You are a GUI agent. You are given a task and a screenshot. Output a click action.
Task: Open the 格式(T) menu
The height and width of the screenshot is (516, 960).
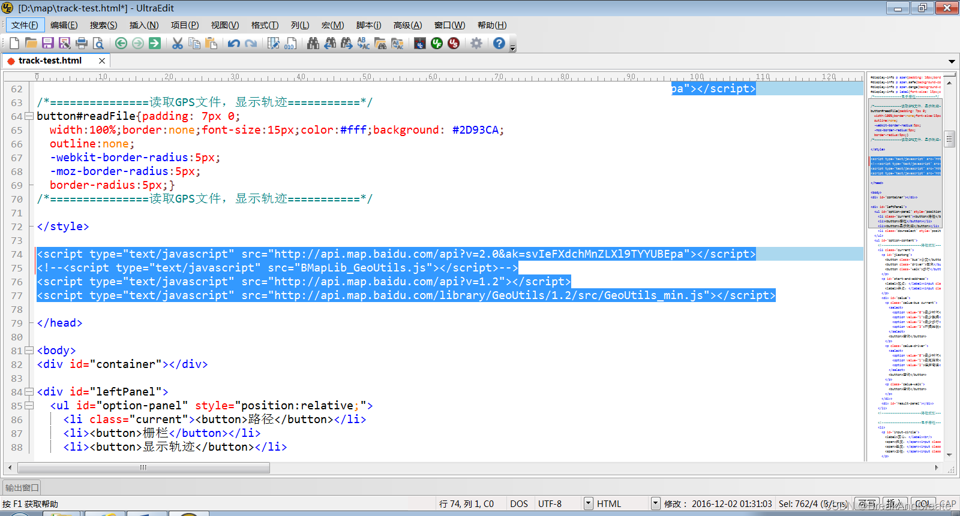[x=265, y=25]
